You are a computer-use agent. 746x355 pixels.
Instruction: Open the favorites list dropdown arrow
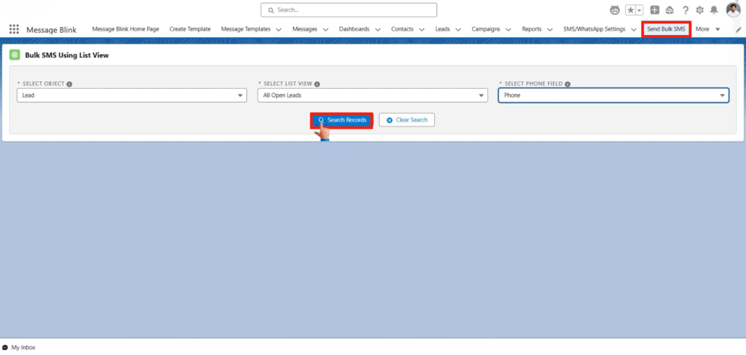click(640, 10)
